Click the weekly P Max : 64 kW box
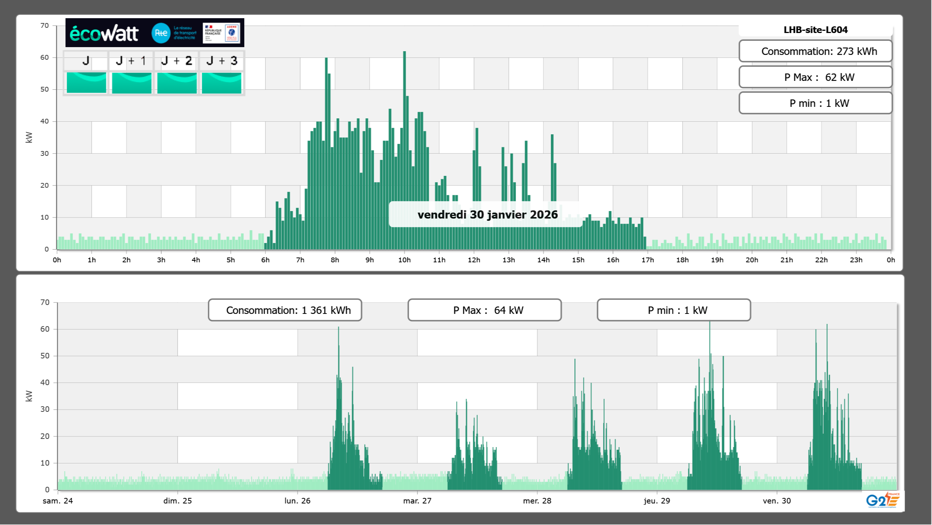This screenshot has width=932, height=525. tap(484, 310)
